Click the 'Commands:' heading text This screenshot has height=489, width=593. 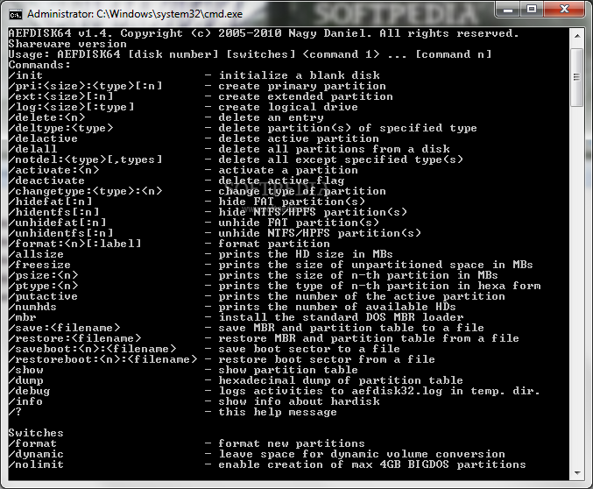(x=39, y=65)
